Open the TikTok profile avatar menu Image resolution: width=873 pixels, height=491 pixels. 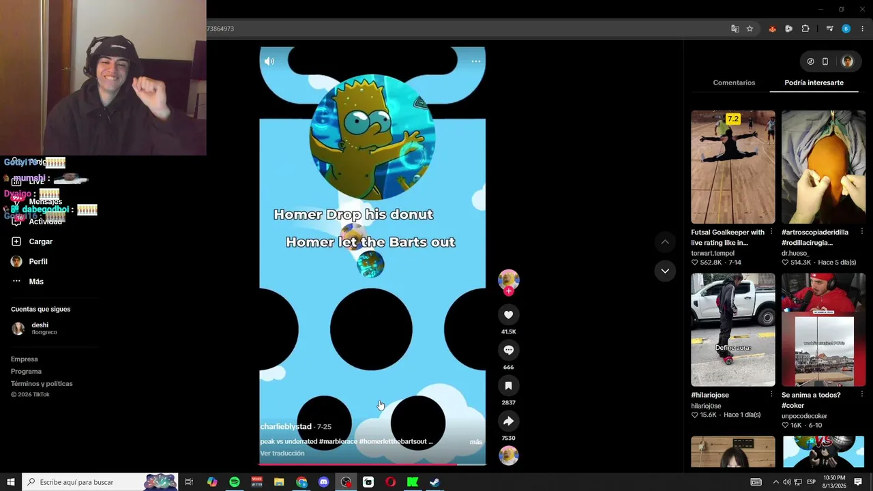pyautogui.click(x=847, y=61)
